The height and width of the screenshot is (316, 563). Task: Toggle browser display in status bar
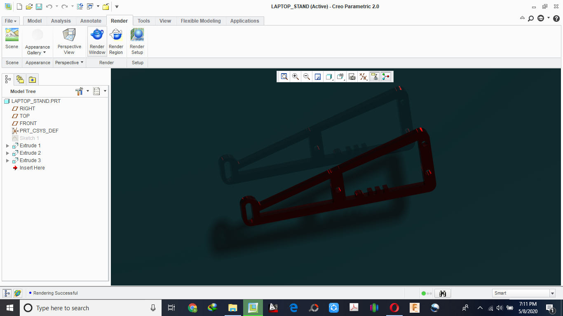click(x=17, y=293)
